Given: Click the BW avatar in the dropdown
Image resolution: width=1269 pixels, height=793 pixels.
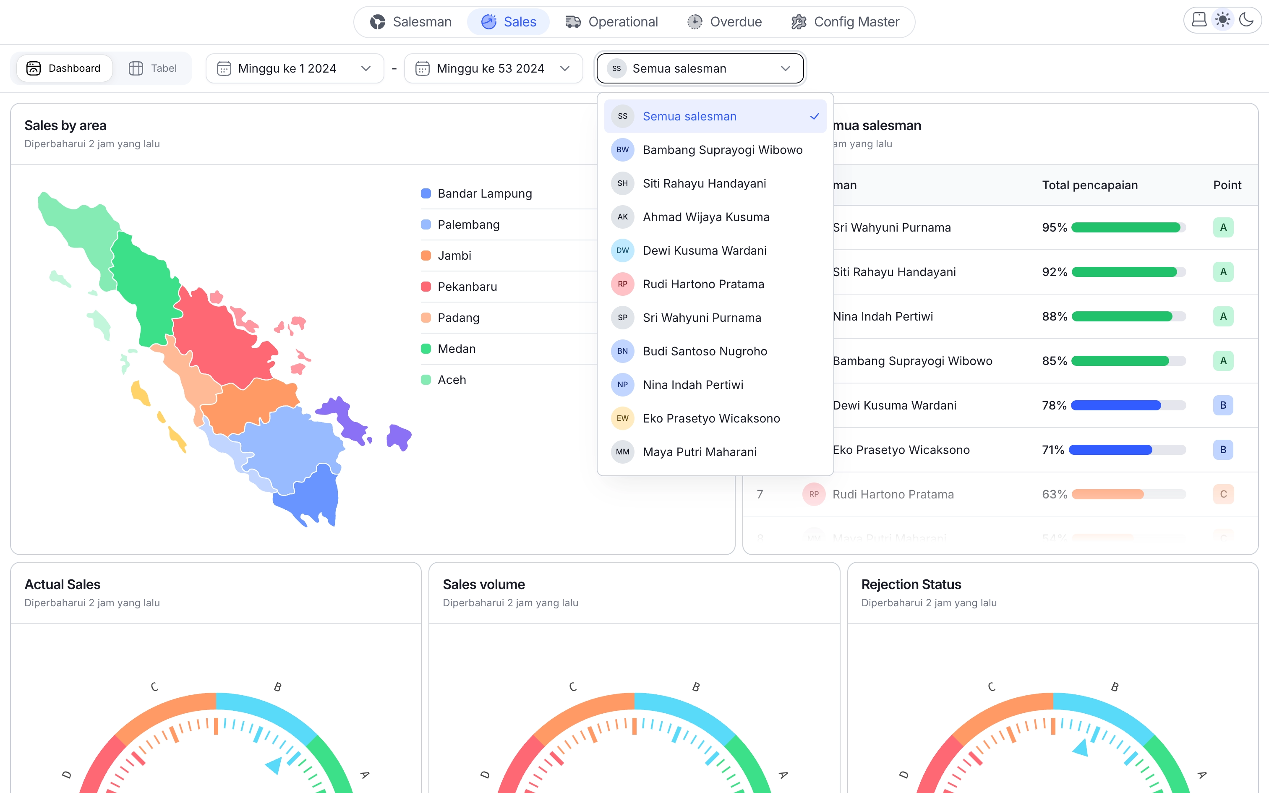Looking at the screenshot, I should 622,150.
